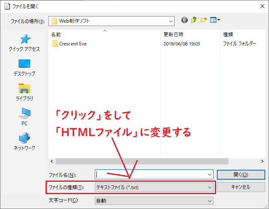Open Libraries in the sidebar

[24, 93]
